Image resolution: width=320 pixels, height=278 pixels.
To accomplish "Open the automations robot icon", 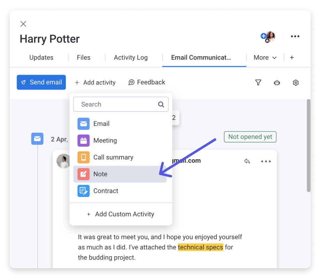I will (x=277, y=83).
